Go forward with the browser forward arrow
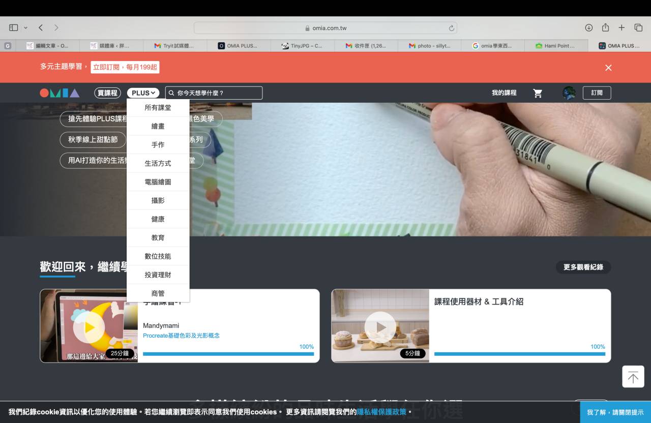The image size is (651, 423). point(56,27)
